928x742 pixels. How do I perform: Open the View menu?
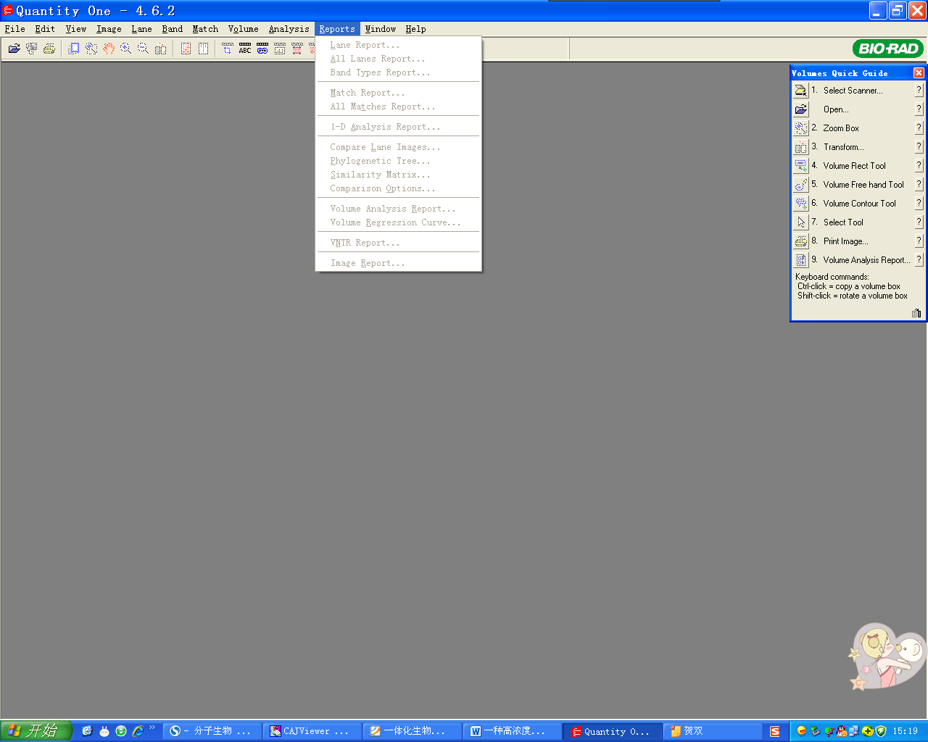(76, 29)
